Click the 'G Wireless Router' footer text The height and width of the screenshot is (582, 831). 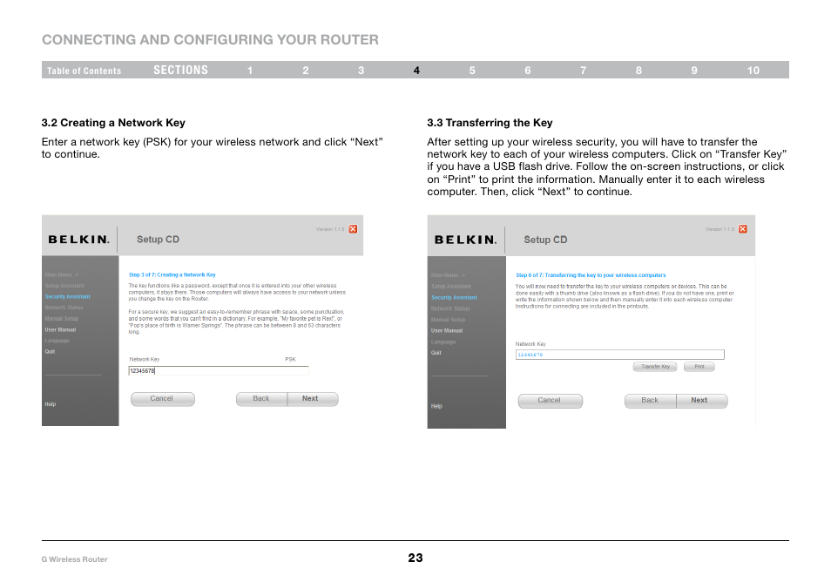click(x=74, y=559)
